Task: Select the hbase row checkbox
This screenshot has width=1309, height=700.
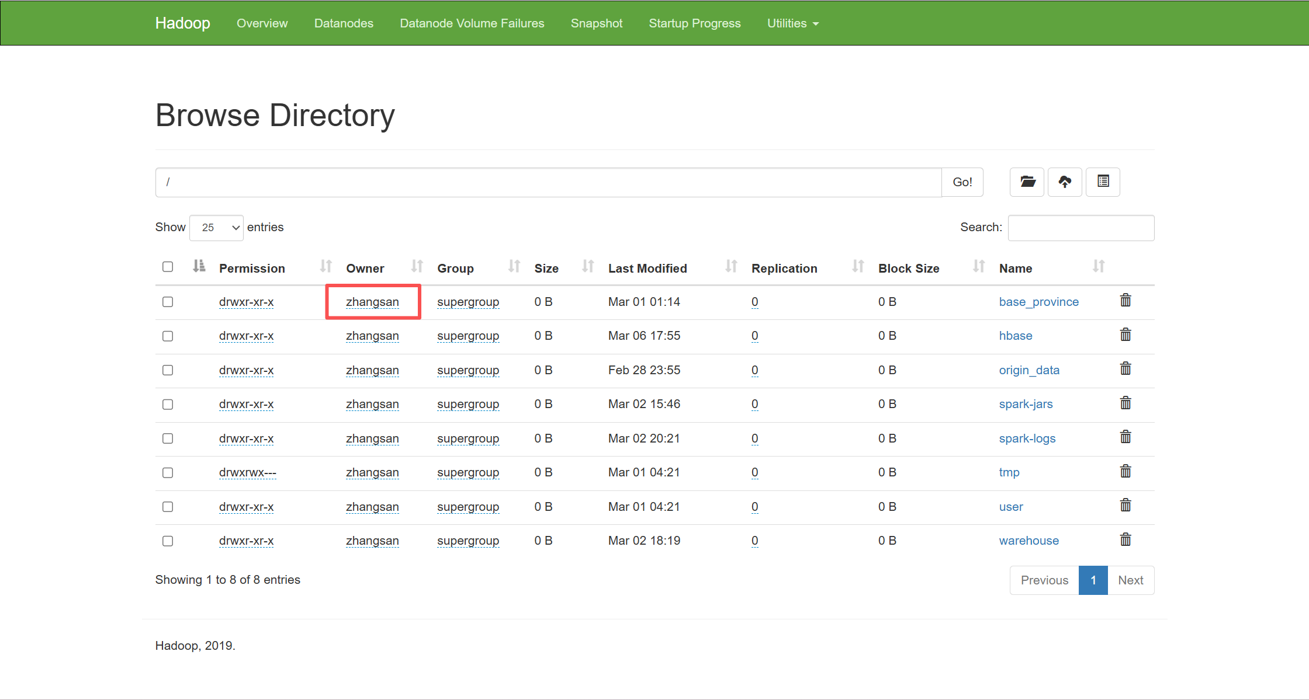Action: [x=168, y=336]
